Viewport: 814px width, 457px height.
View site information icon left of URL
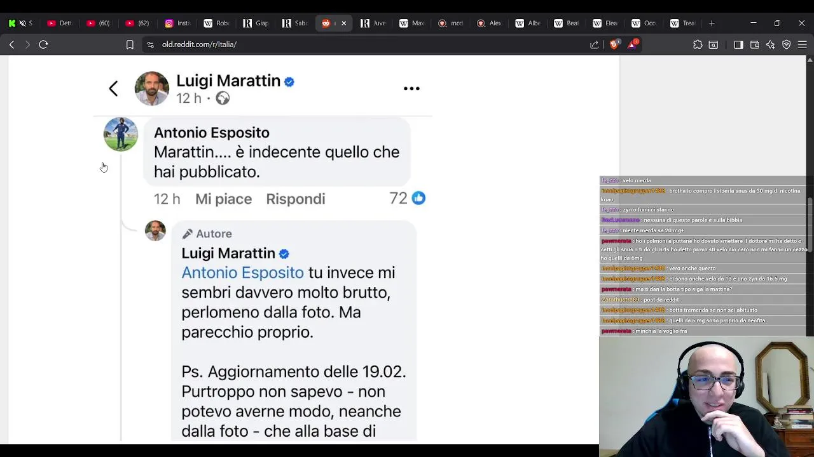150,44
